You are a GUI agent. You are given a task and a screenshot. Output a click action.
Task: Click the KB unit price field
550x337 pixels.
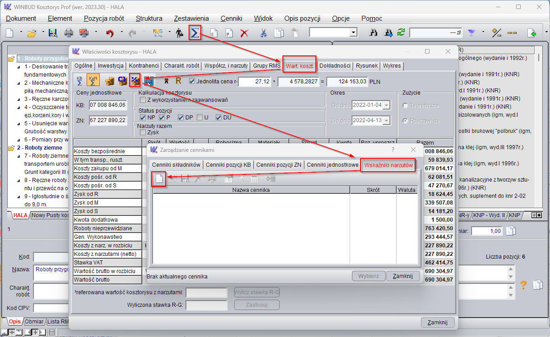click(x=108, y=105)
